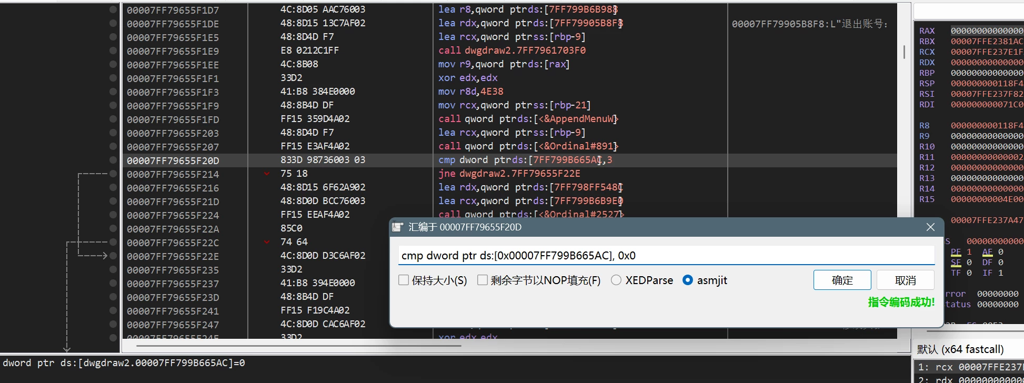Image resolution: width=1024 pixels, height=383 pixels.
Task: Select the XEDParse assembler radio button
Action: tap(616, 280)
